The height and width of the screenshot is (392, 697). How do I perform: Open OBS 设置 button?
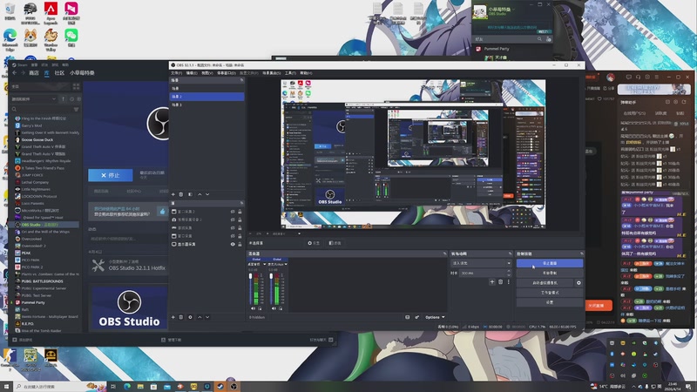tap(550, 302)
